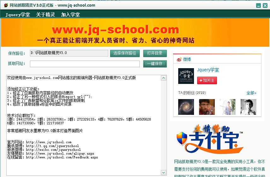The width and height of the screenshot is (270, 177).
Task: Click the www.jq-school.com banner
Action: 135,33
